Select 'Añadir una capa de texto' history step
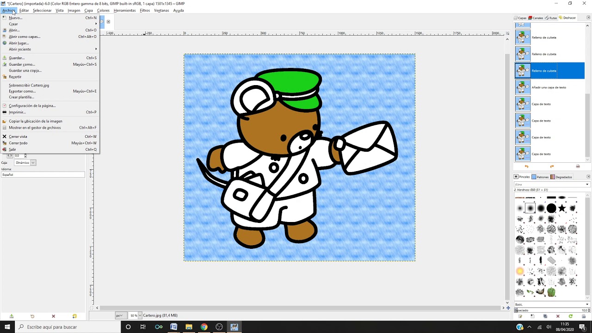 pos(549,87)
